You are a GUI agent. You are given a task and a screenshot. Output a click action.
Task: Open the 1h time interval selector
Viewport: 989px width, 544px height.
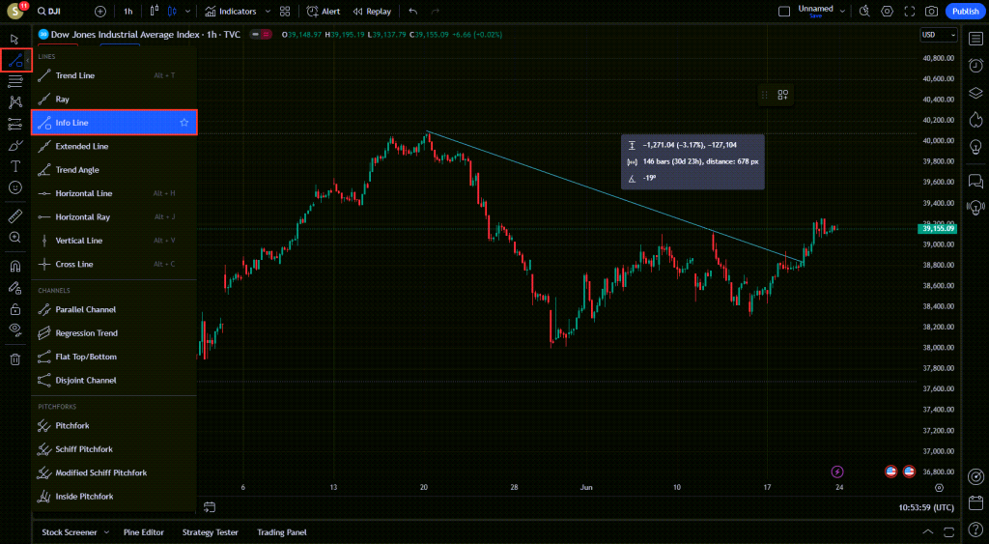pyautogui.click(x=128, y=12)
